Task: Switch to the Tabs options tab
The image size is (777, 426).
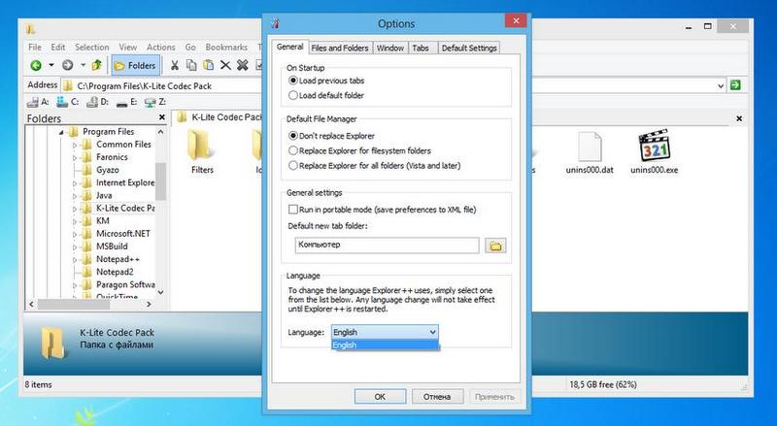Action: coord(421,49)
